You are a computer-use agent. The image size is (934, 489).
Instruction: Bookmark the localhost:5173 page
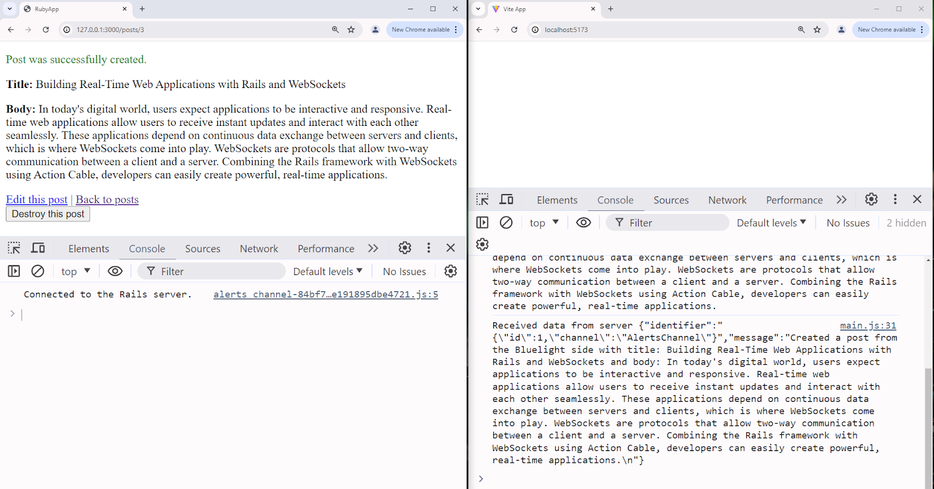(x=817, y=30)
